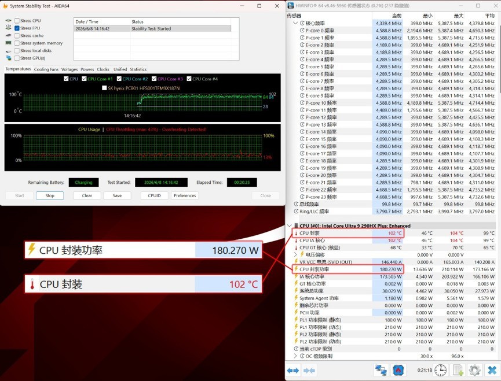This screenshot has height=381, width=501.
Task: Open AIDA64 Preferences
Action: (x=185, y=195)
